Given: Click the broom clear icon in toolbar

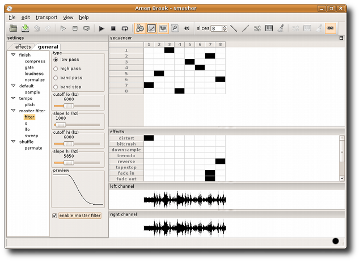Looking at the screenshot, I should pyautogui.click(x=281, y=28).
